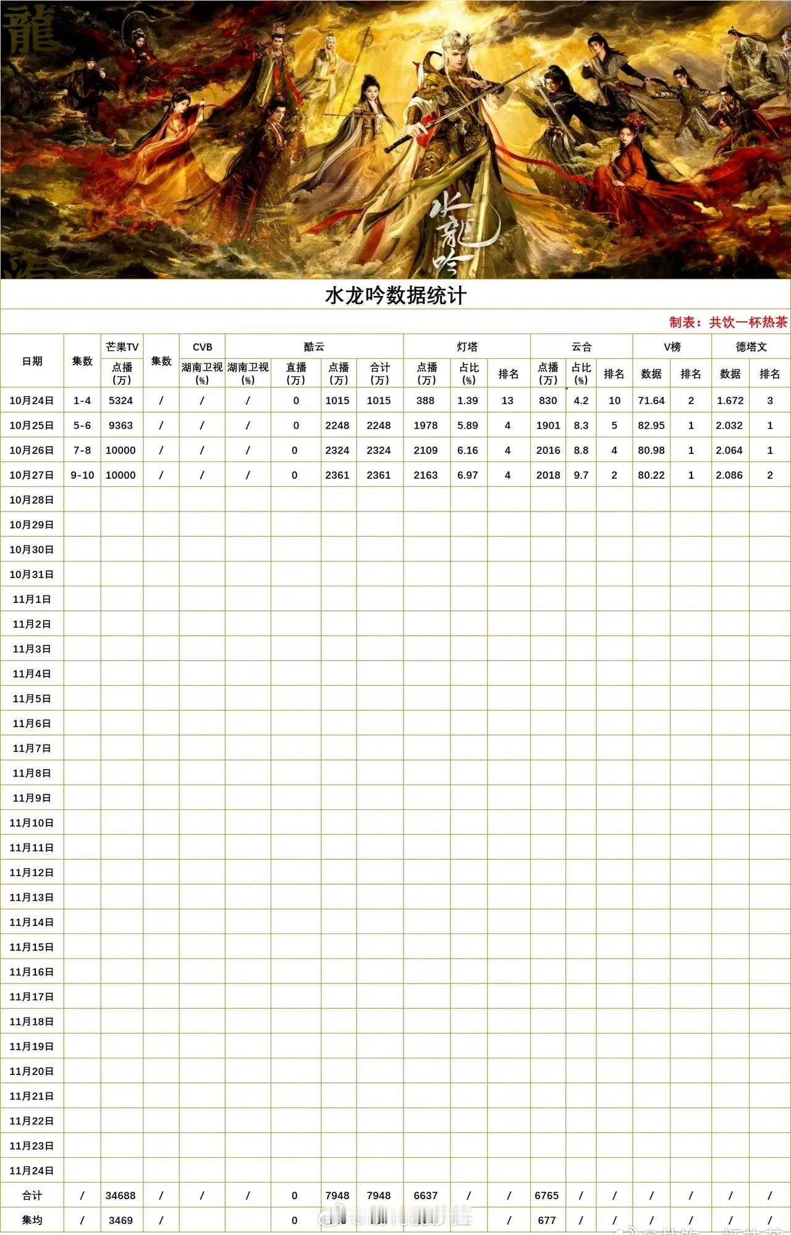Click the V榜 value 82.95
The width and height of the screenshot is (791, 1235).
coord(651,425)
